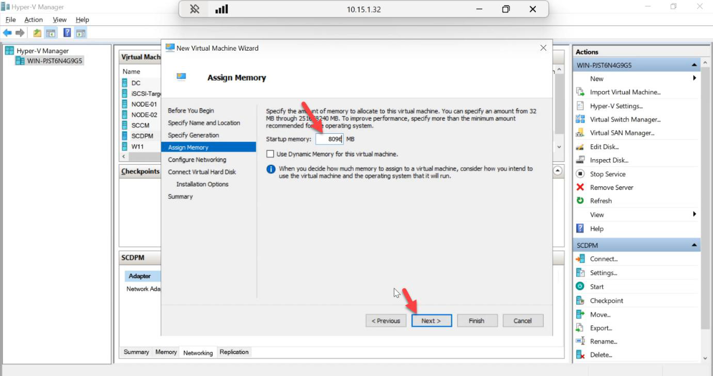The width and height of the screenshot is (713, 376).
Task: Click the Next button in wizard
Action: tap(431, 321)
